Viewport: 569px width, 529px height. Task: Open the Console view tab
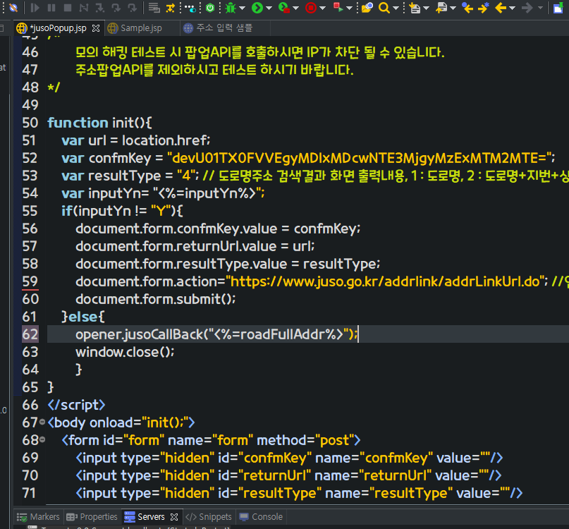point(261,516)
